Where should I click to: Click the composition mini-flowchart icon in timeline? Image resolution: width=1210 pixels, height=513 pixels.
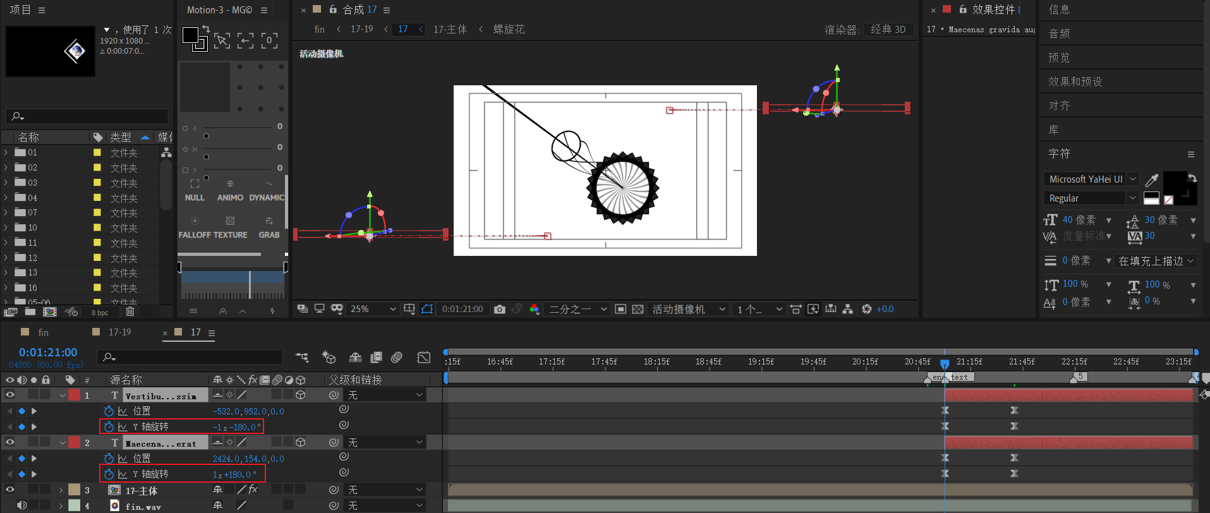pyautogui.click(x=302, y=358)
